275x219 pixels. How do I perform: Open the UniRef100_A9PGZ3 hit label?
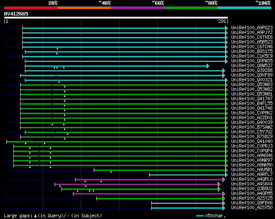[251, 28]
